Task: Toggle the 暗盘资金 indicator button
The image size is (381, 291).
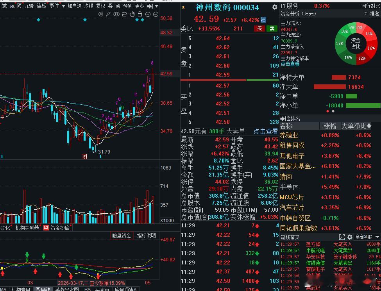Action: click(122, 236)
